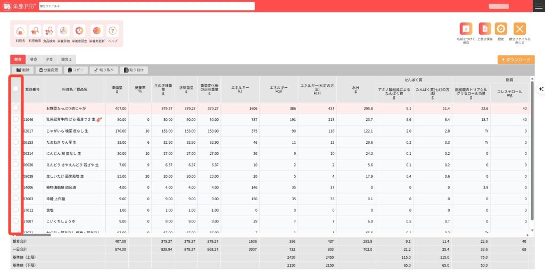Switch to the 昼食 tab

(34, 59)
